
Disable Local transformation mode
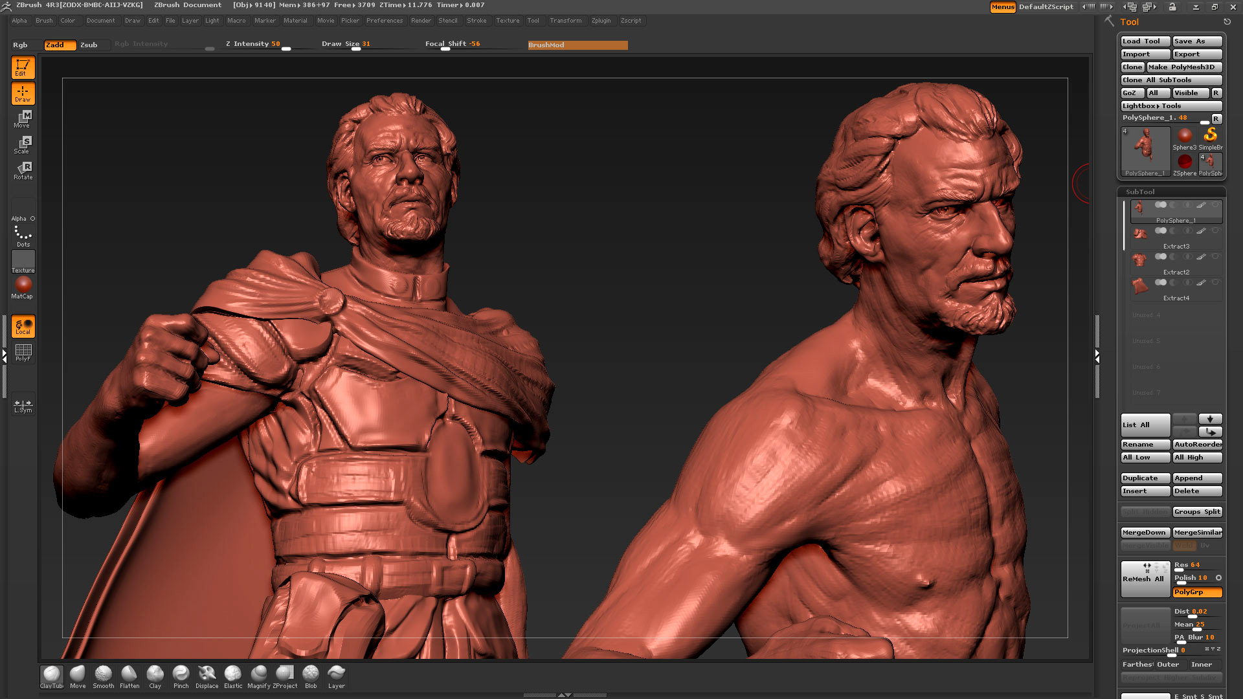point(23,326)
